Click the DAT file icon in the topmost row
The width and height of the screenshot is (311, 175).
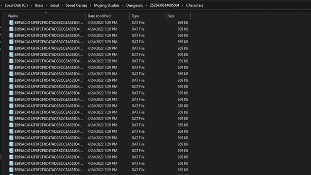pyautogui.click(x=11, y=23)
